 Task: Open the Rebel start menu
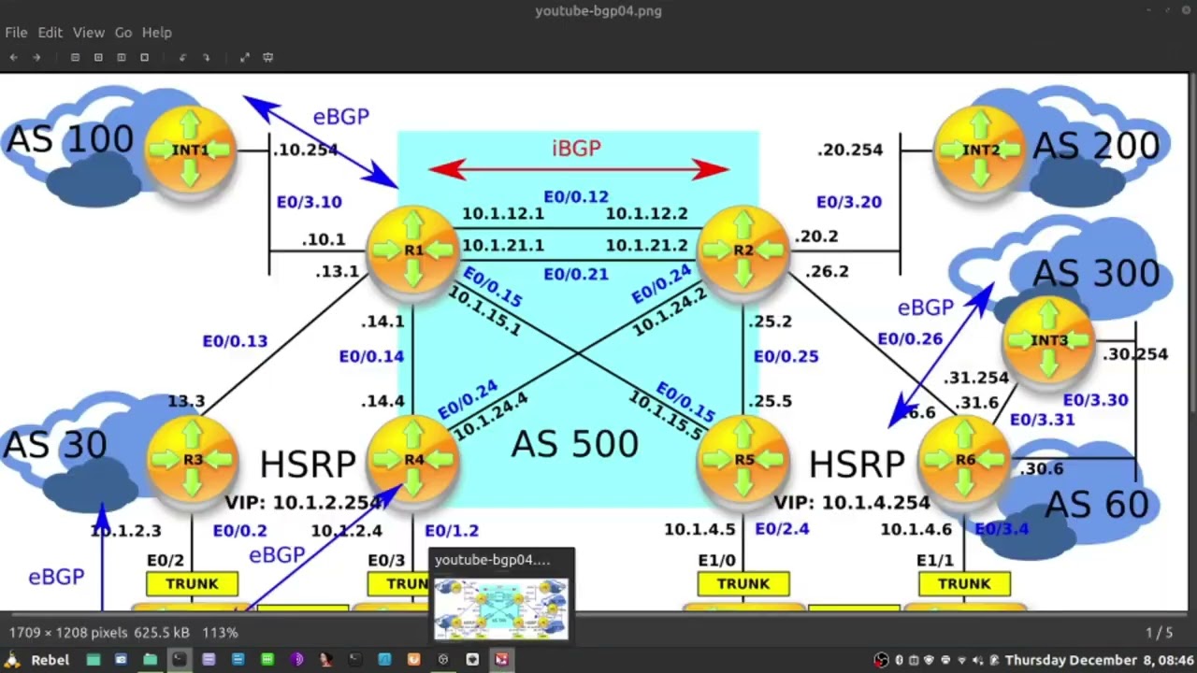50,660
